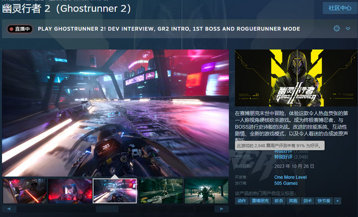Collapse the live broadcast banner chevron
The height and width of the screenshot is (217, 358).
(x=348, y=28)
